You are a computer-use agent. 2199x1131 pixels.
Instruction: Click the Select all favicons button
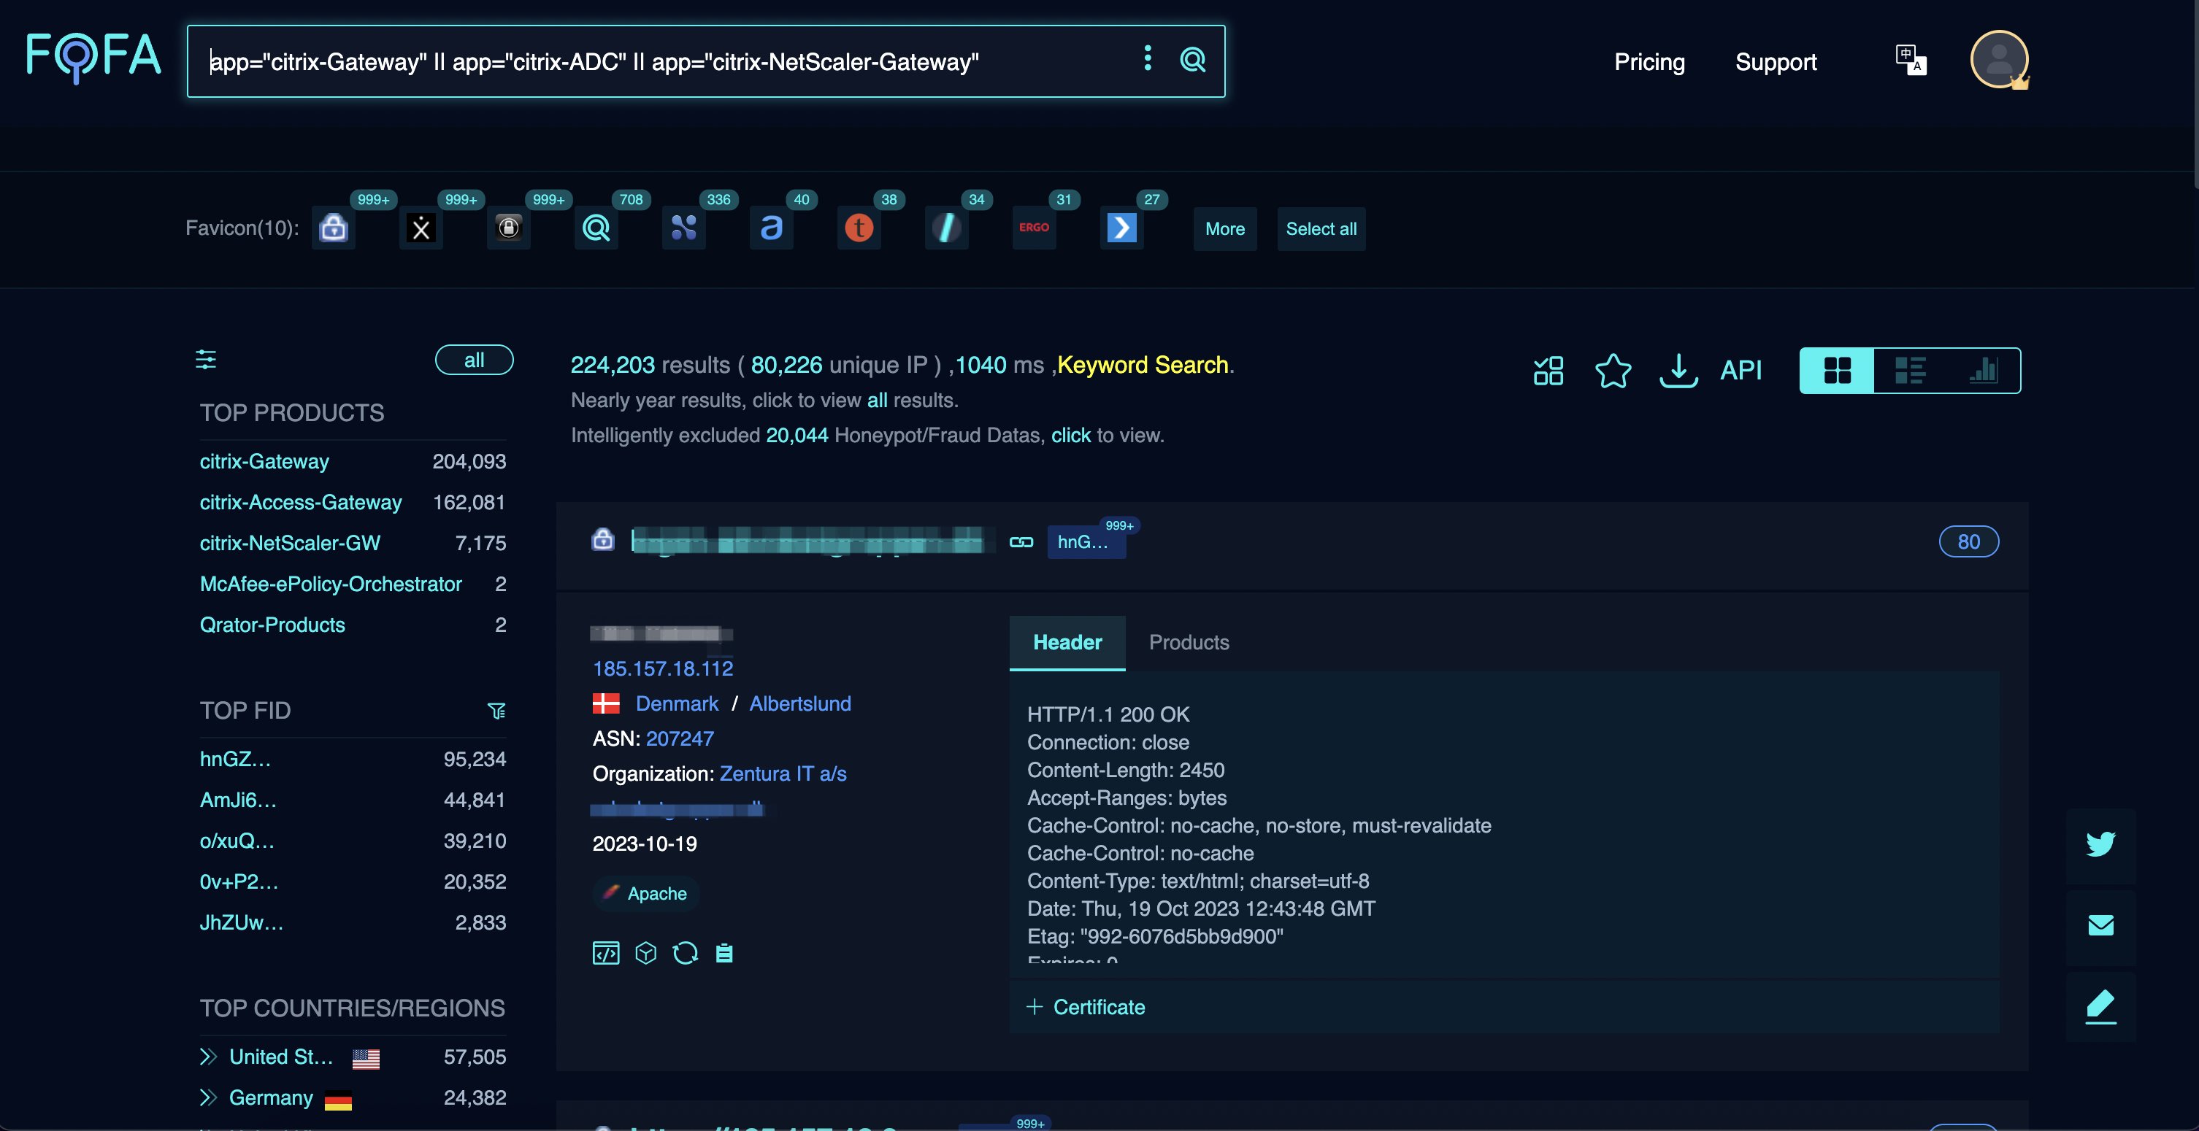[1321, 228]
